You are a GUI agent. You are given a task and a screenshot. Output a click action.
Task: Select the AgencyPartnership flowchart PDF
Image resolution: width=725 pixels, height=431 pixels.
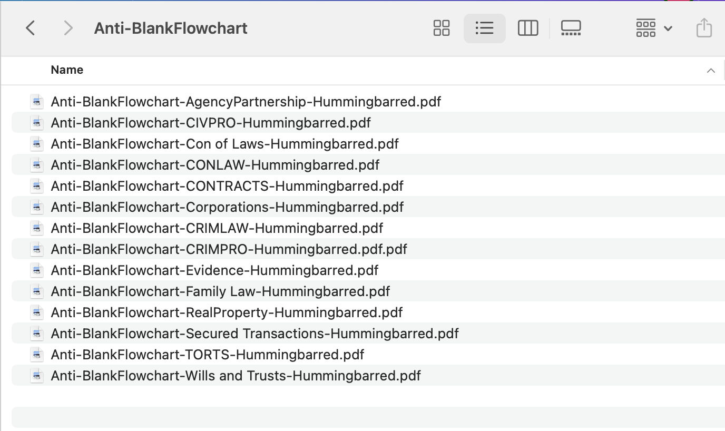246,102
